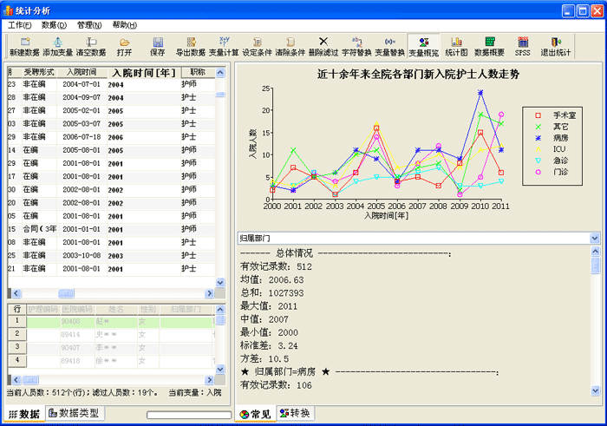Click 入院时间 column header
The height and width of the screenshot is (426, 607).
[82, 72]
